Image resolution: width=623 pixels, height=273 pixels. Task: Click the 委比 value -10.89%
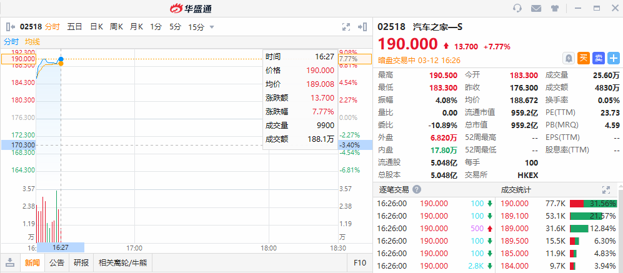click(443, 125)
